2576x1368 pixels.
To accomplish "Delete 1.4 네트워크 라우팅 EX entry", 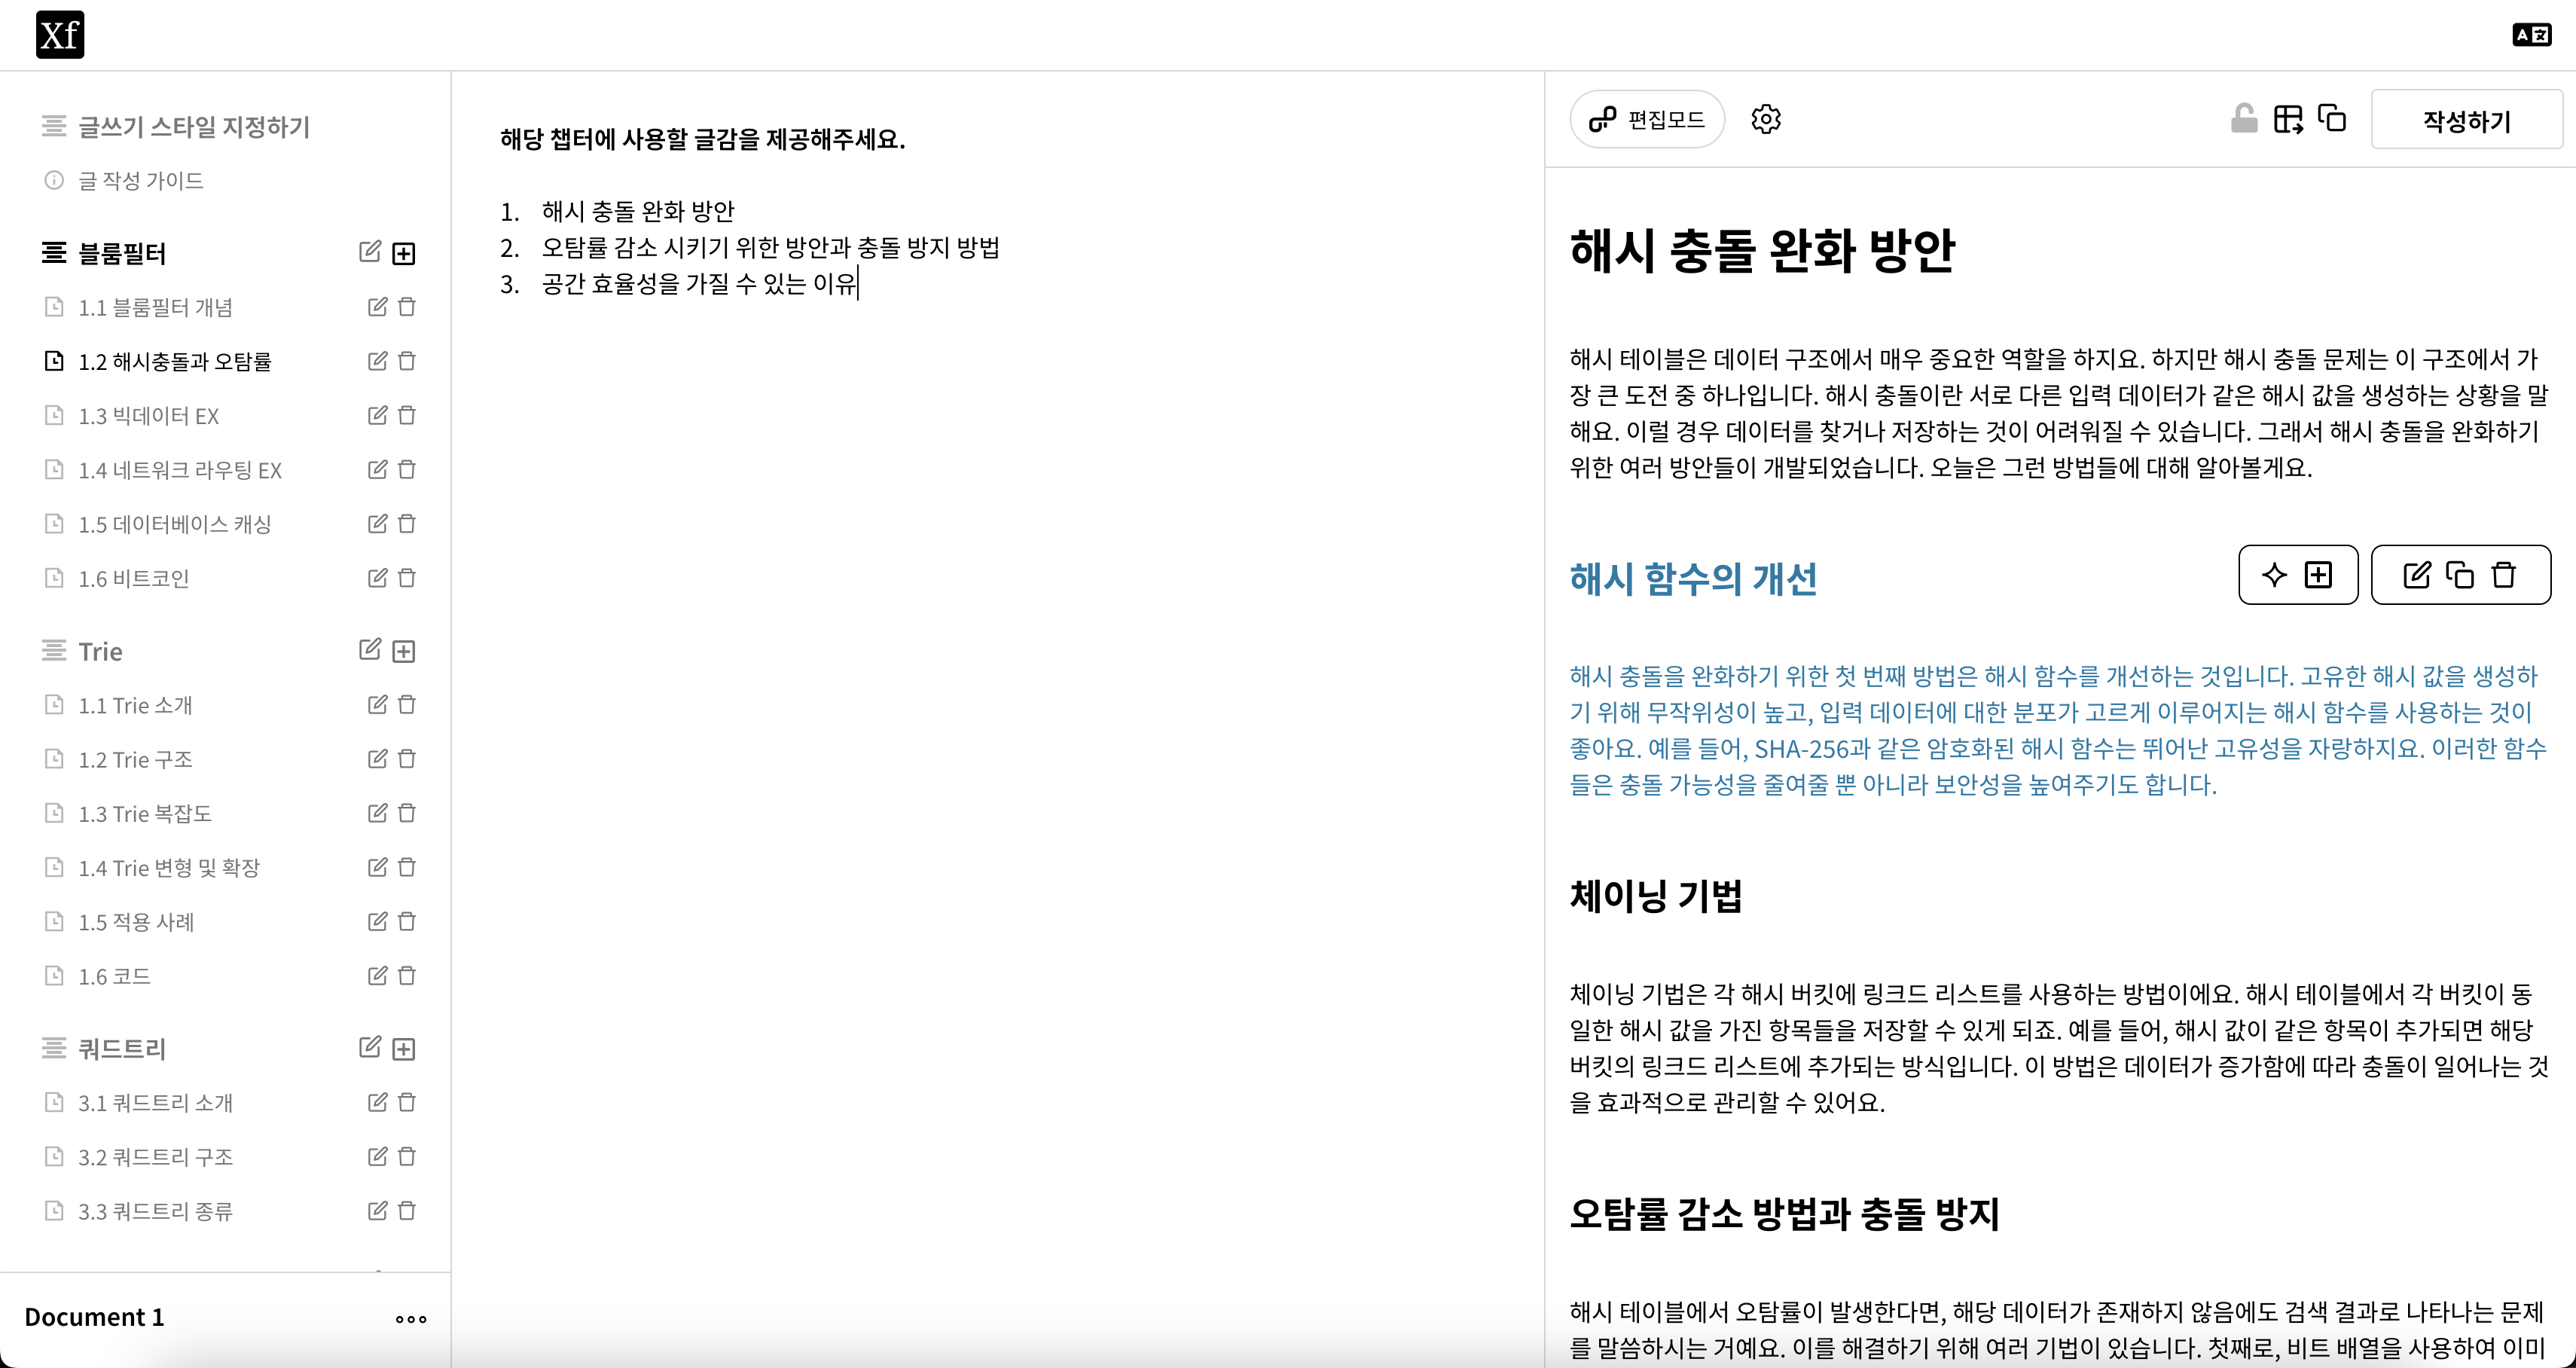I will 407,469.
